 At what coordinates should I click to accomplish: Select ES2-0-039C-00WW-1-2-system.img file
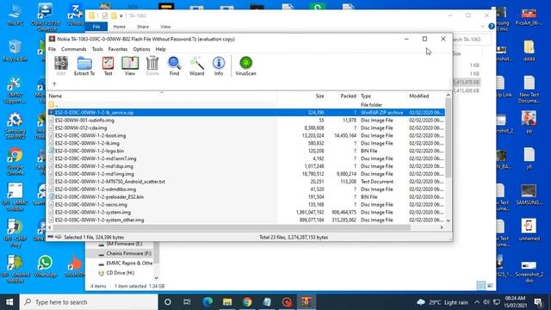[x=246, y=213]
